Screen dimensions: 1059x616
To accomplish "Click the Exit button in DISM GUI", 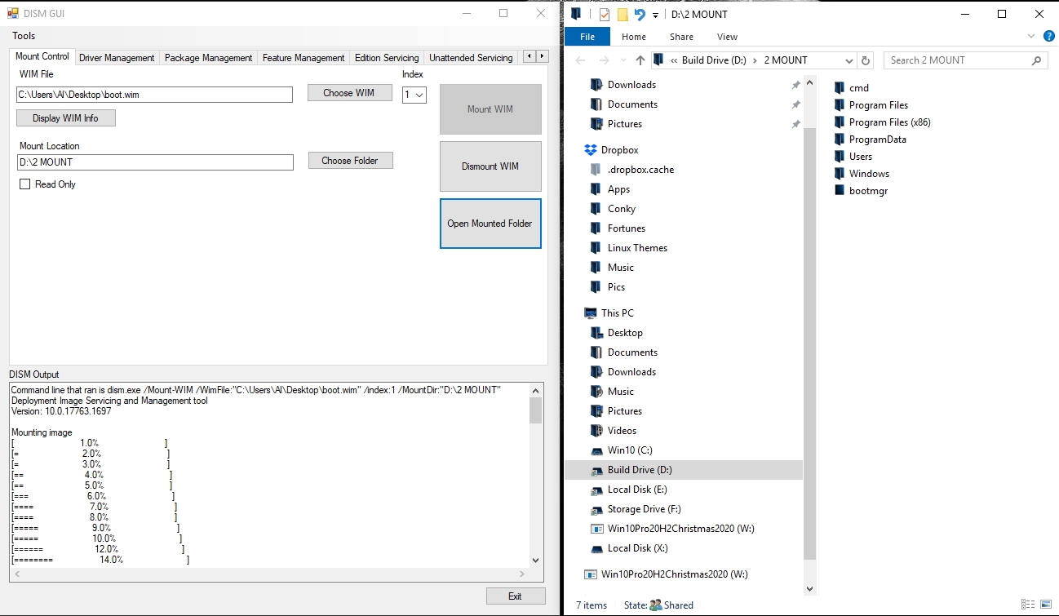I will coord(516,596).
